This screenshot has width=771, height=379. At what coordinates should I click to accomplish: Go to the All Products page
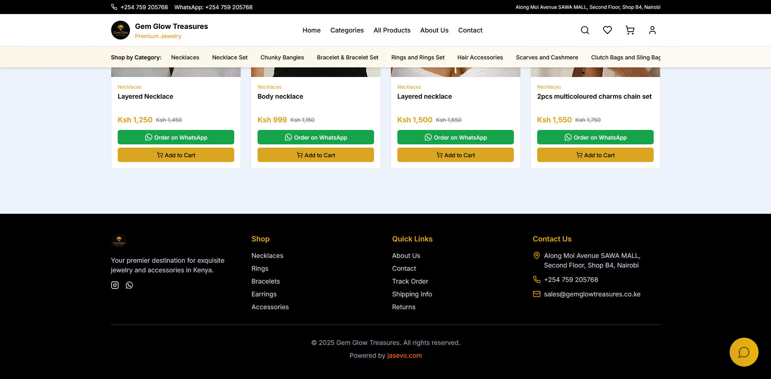392,30
